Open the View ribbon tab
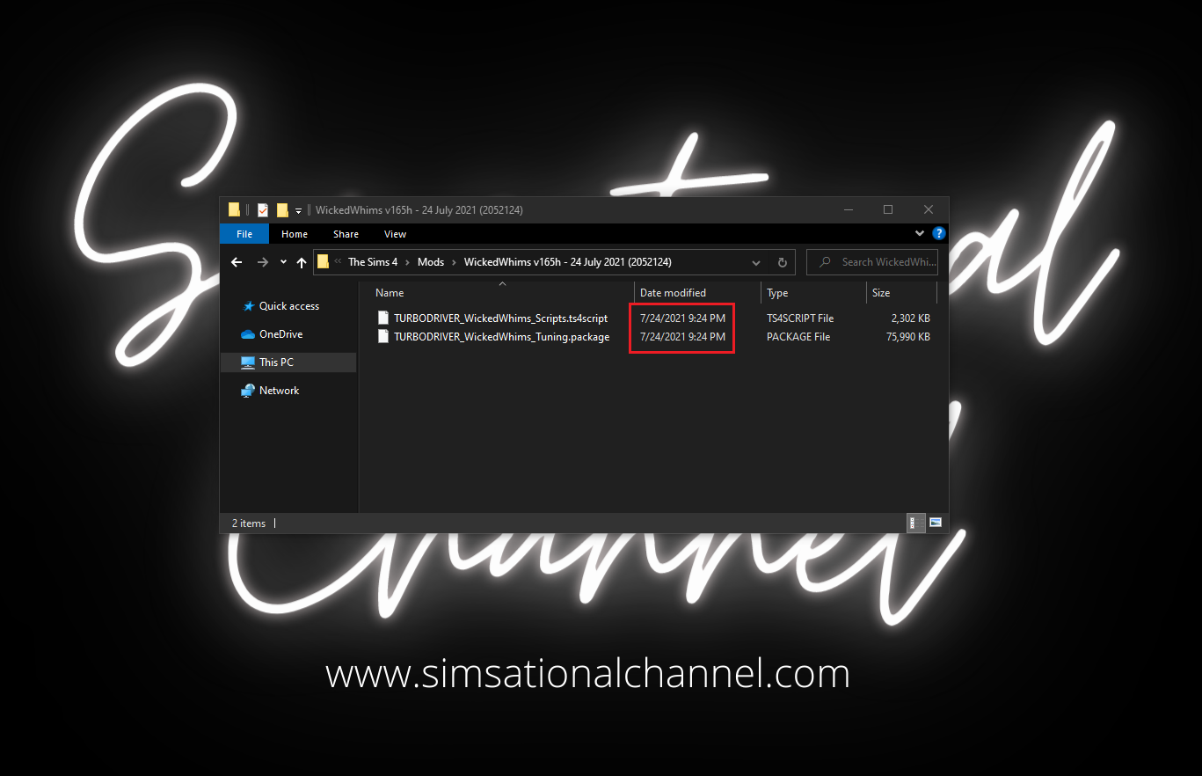The image size is (1202, 776). point(395,234)
